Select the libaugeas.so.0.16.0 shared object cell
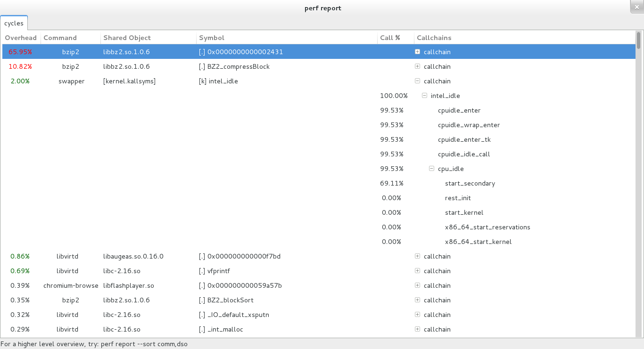Image resolution: width=644 pixels, height=349 pixels. point(133,256)
